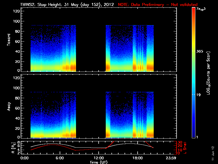This screenshot has height=164, width=218.
Task: Click the 'LOG10(Counts per Scan)' color bar label
Action: coord(208,73)
